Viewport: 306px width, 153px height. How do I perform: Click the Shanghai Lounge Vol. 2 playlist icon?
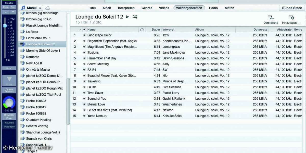(x=22, y=132)
